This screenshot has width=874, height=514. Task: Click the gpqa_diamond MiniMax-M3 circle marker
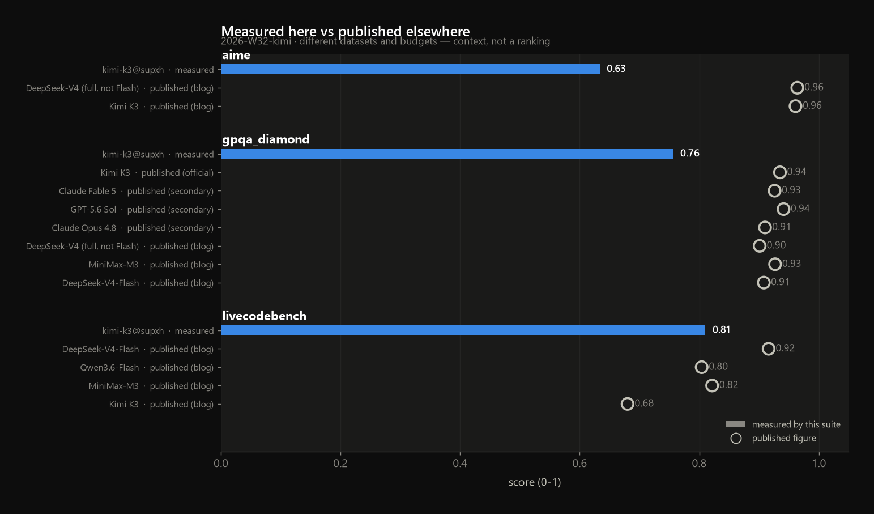775,264
